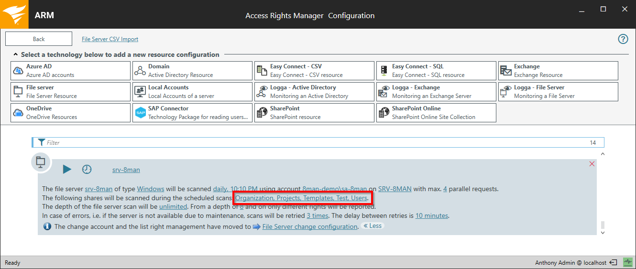The height and width of the screenshot is (269, 636).
Task: Click the SolarWinds logo icon
Action: (14, 14)
